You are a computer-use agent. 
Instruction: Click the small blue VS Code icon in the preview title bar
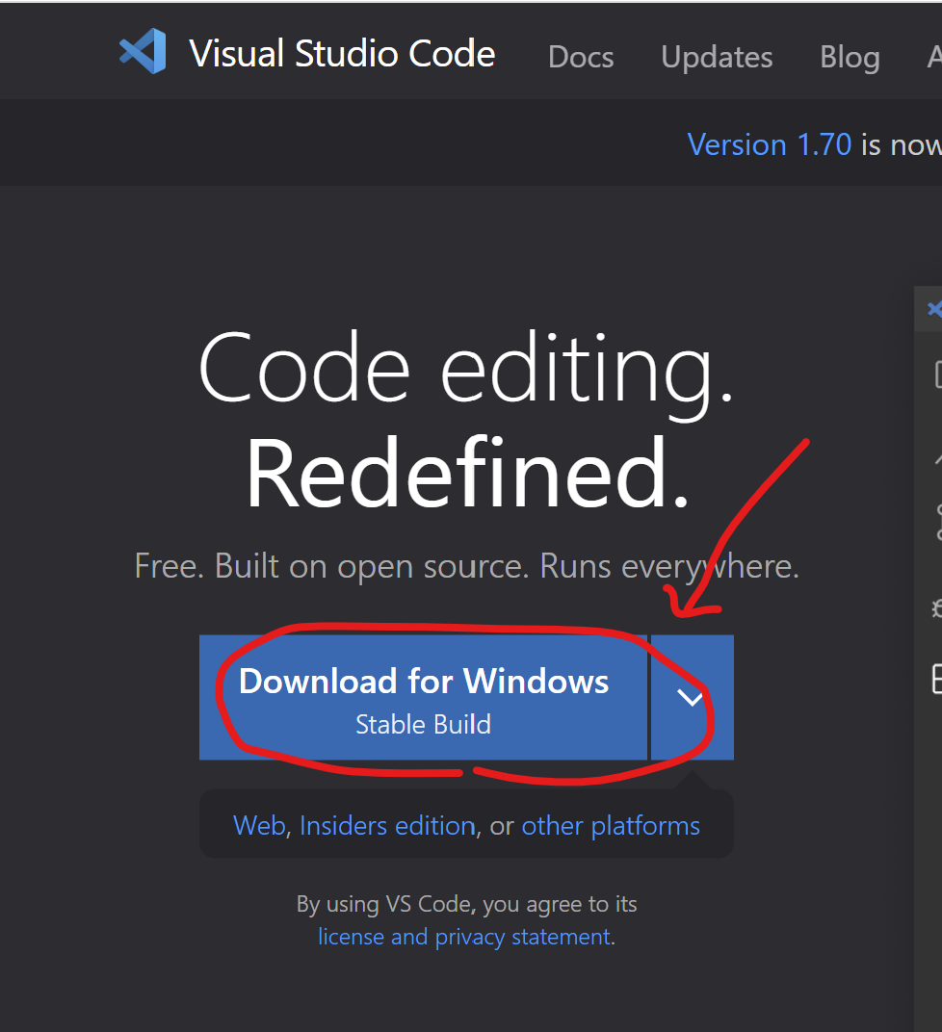coord(933,310)
